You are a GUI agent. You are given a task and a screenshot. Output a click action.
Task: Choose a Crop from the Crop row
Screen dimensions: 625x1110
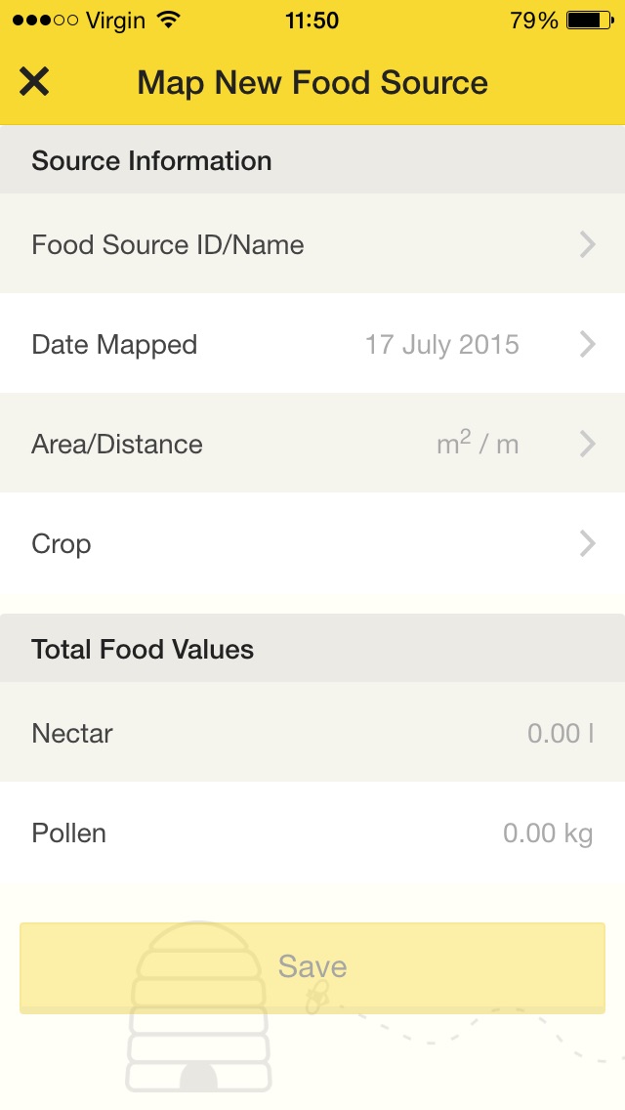312,543
